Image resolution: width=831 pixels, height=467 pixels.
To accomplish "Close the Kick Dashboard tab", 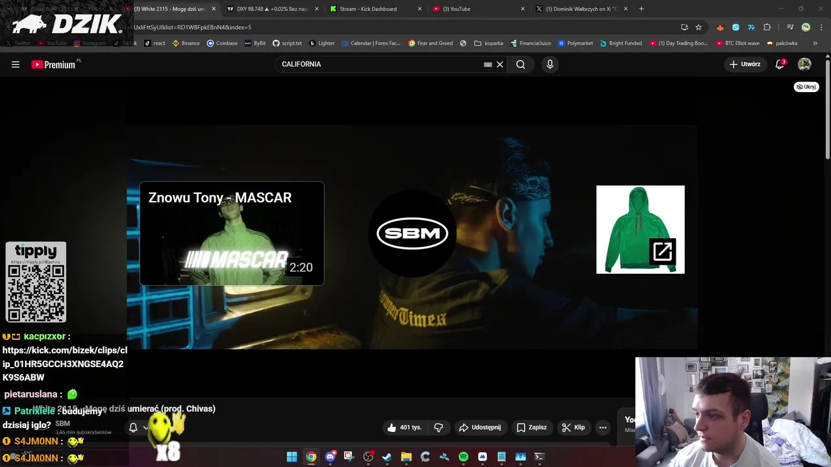I will (x=419, y=9).
